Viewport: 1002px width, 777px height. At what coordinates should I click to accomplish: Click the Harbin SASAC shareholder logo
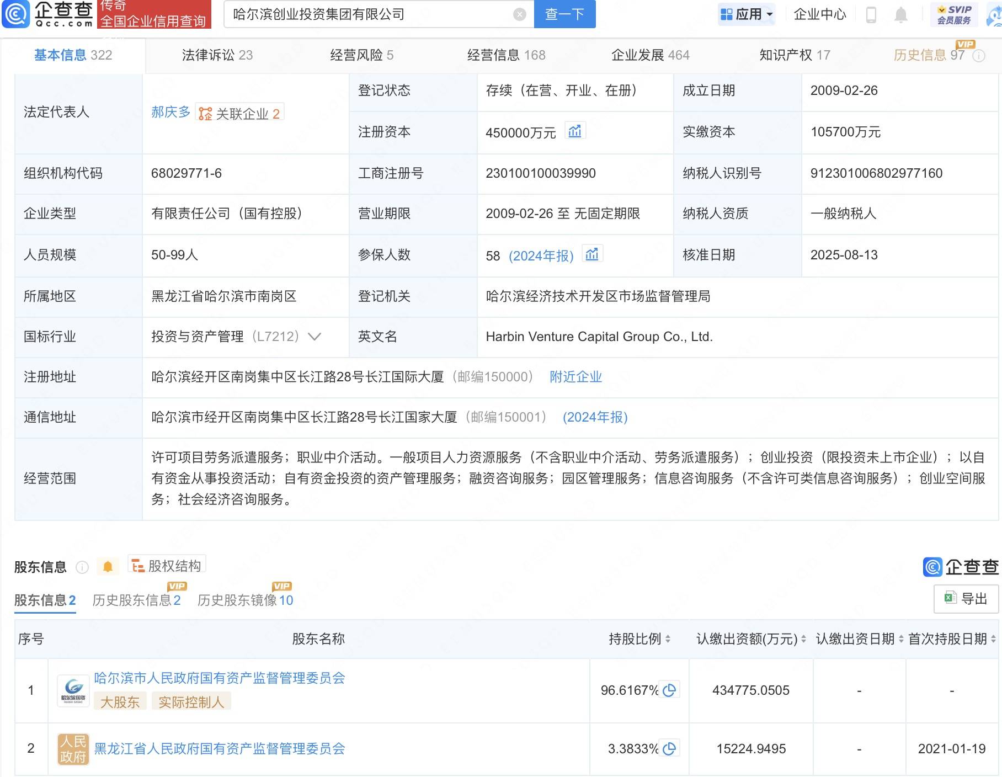pos(73,690)
